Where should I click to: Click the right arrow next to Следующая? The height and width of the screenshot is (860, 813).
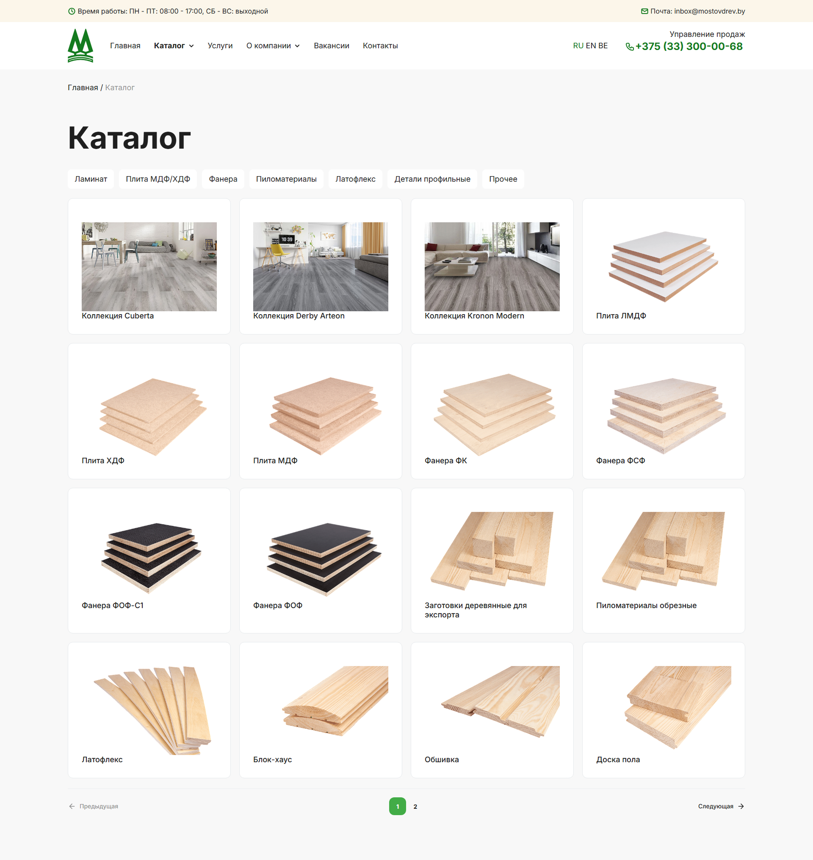click(x=741, y=806)
